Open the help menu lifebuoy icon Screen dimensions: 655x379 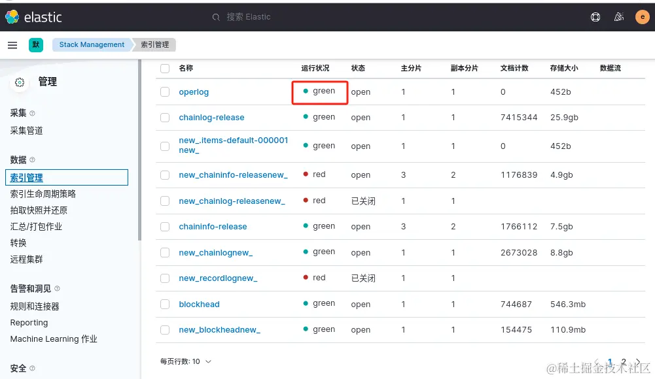595,17
